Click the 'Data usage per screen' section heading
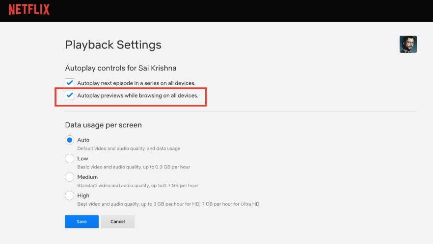The width and height of the screenshot is (433, 244). tap(104, 125)
